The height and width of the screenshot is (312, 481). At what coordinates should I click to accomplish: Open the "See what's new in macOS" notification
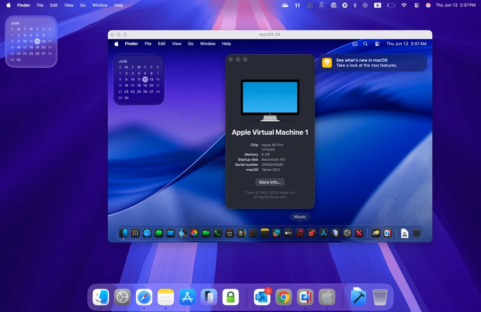coord(372,62)
